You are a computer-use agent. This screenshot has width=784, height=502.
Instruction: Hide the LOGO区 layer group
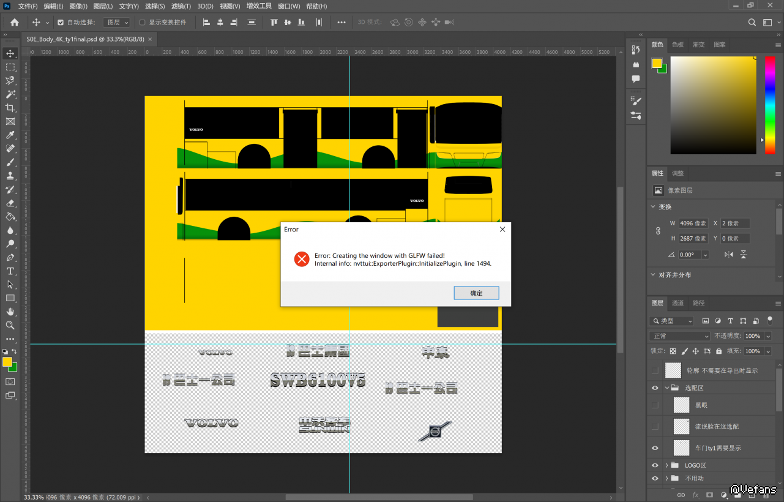coord(655,465)
